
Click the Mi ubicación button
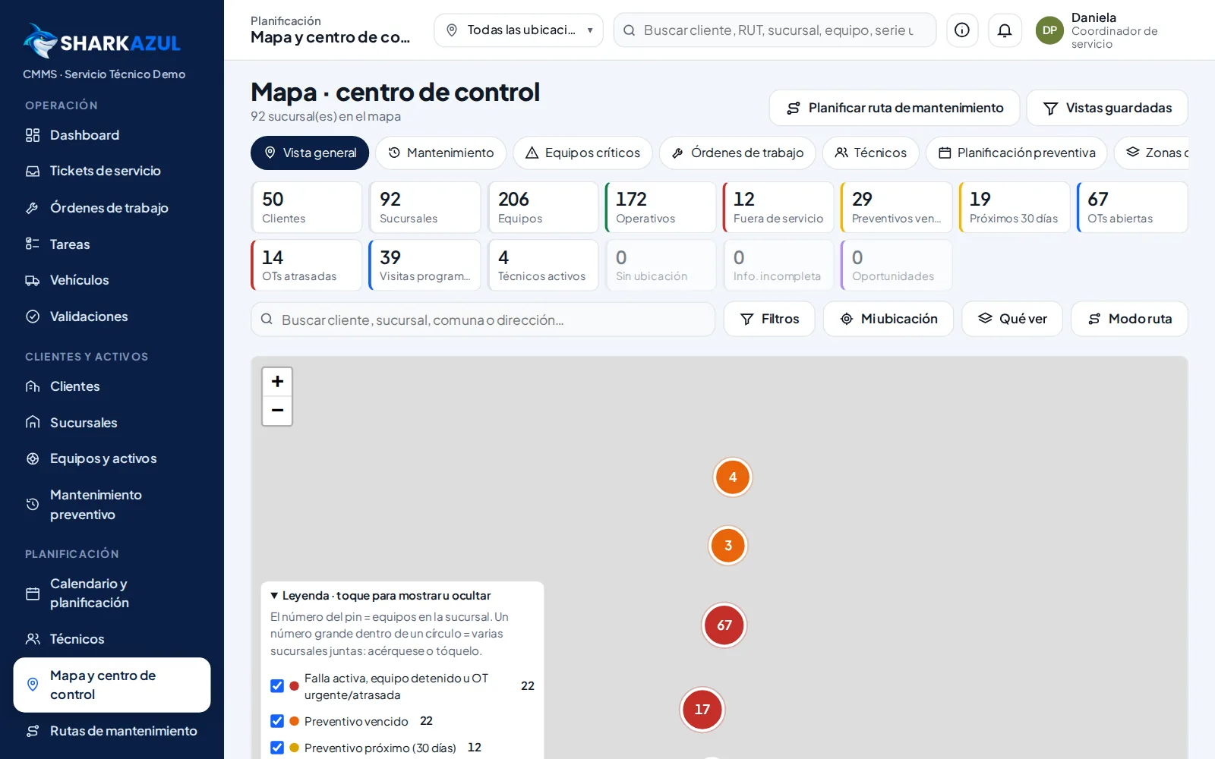[888, 319]
